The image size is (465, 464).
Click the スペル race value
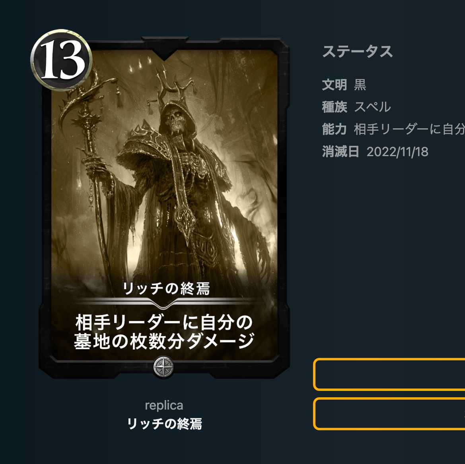[372, 107]
